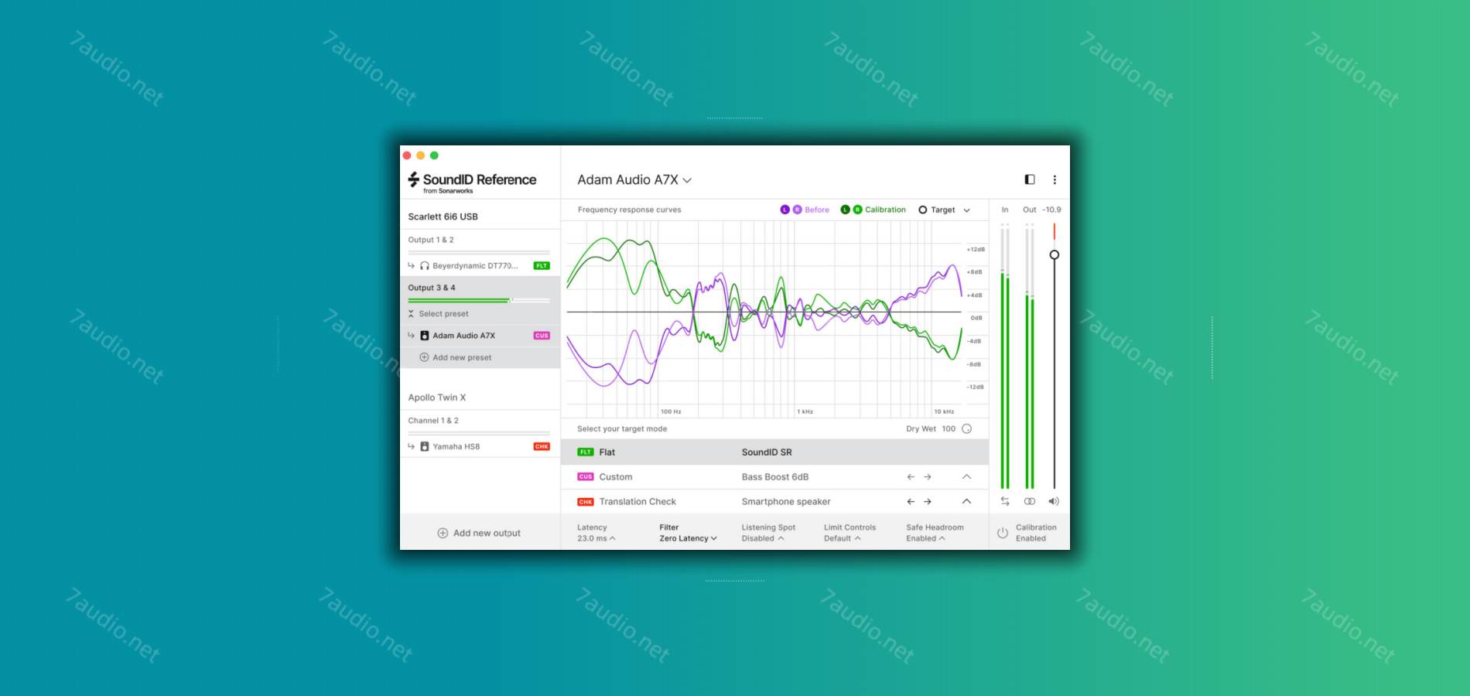Click Output 3 & 4 header
This screenshot has width=1470, height=696.
click(x=432, y=288)
